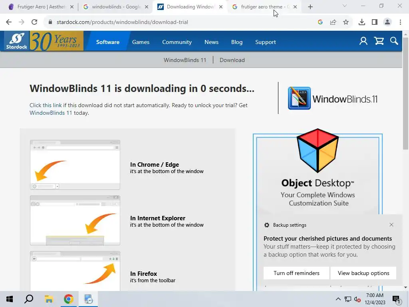Click the padlock site info icon
The height and width of the screenshot is (307, 409).
click(x=50, y=22)
